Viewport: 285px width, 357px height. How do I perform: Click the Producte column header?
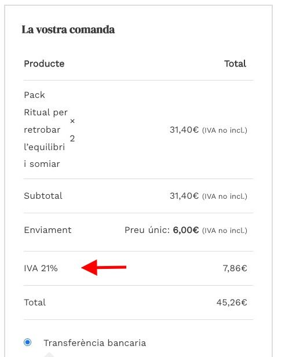coord(44,64)
